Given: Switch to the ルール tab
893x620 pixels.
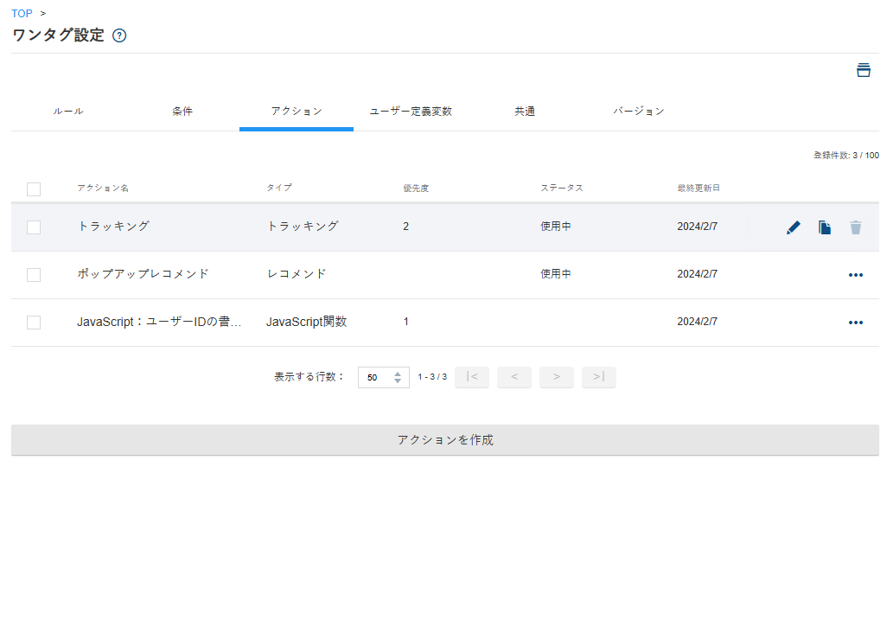Looking at the screenshot, I should [68, 112].
